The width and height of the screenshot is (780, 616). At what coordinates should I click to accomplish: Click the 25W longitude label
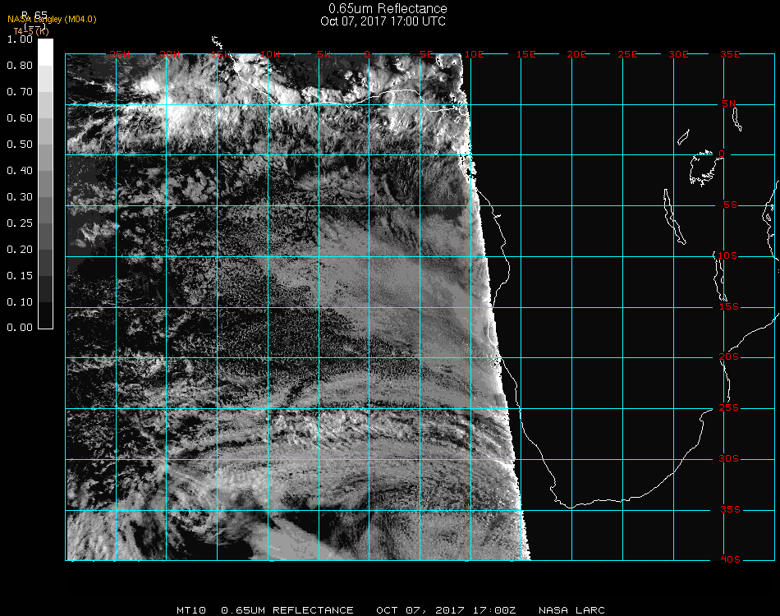(119, 55)
